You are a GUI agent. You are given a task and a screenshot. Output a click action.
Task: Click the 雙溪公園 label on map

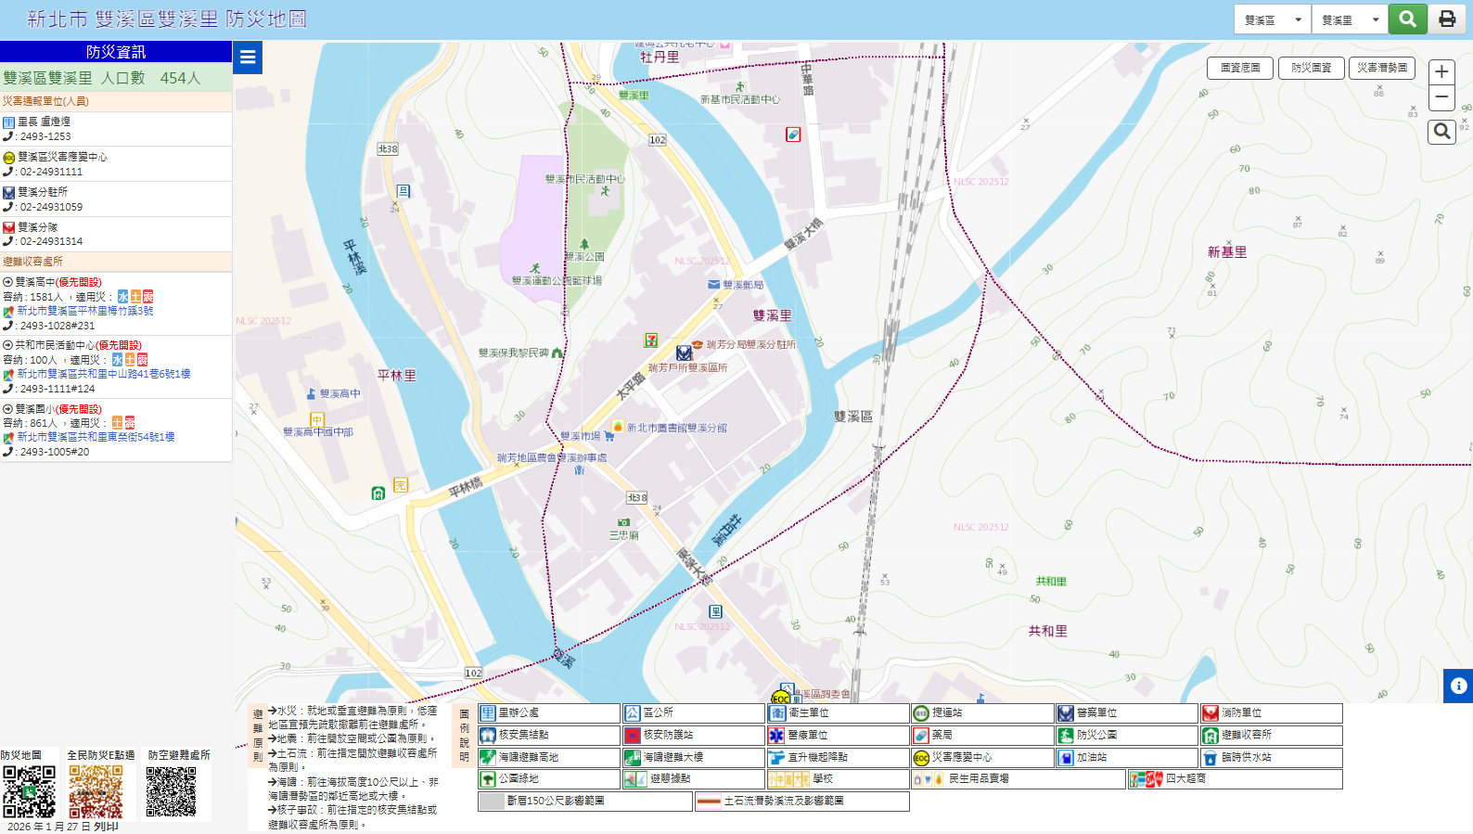[x=584, y=257]
